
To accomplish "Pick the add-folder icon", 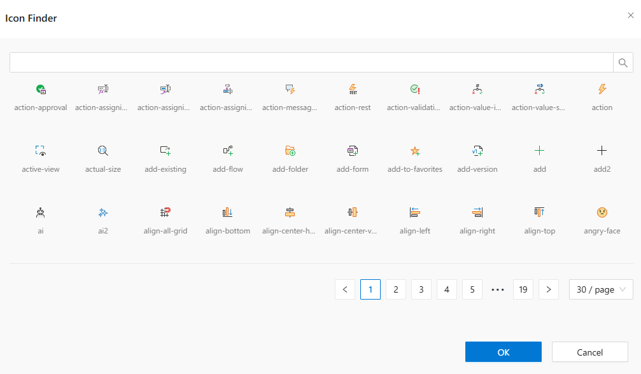I will point(290,151).
